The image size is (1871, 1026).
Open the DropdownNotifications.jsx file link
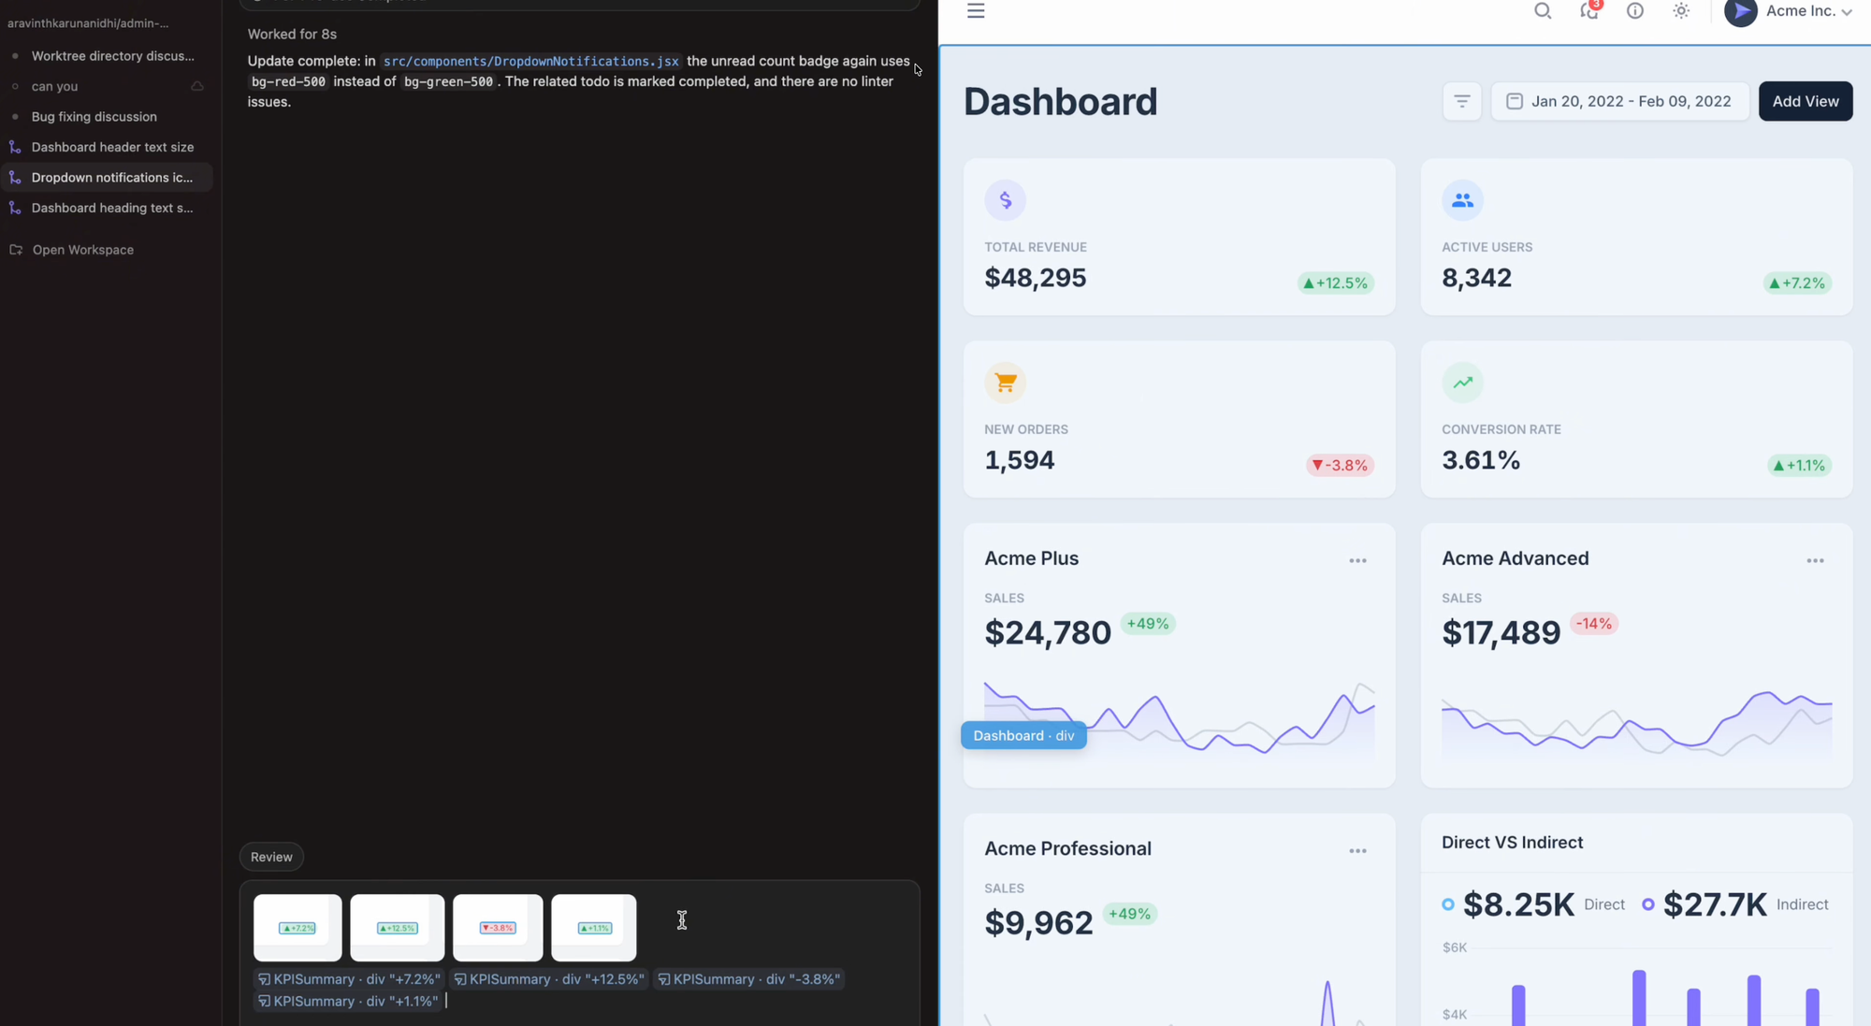pyautogui.click(x=530, y=62)
